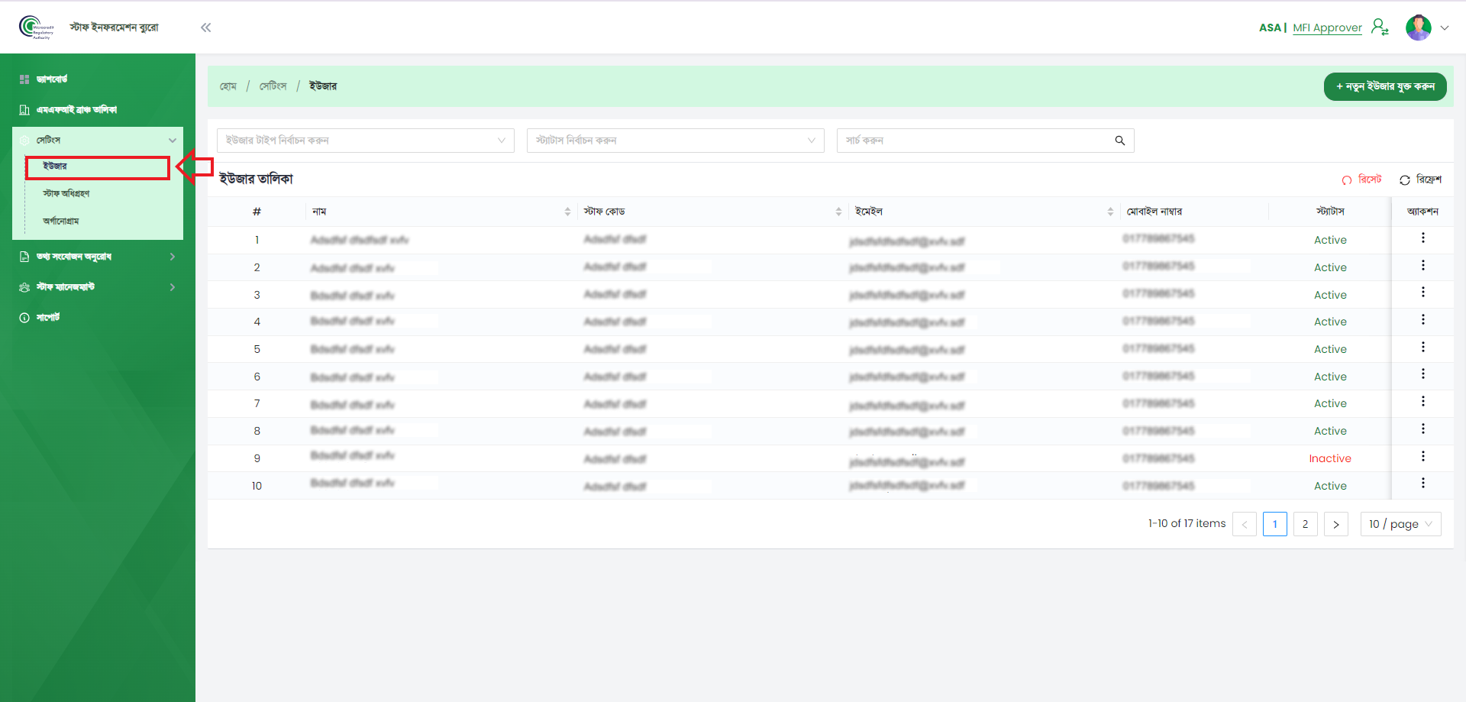The width and height of the screenshot is (1466, 702).
Task: Click the switch user role icon
Action: [1380, 27]
